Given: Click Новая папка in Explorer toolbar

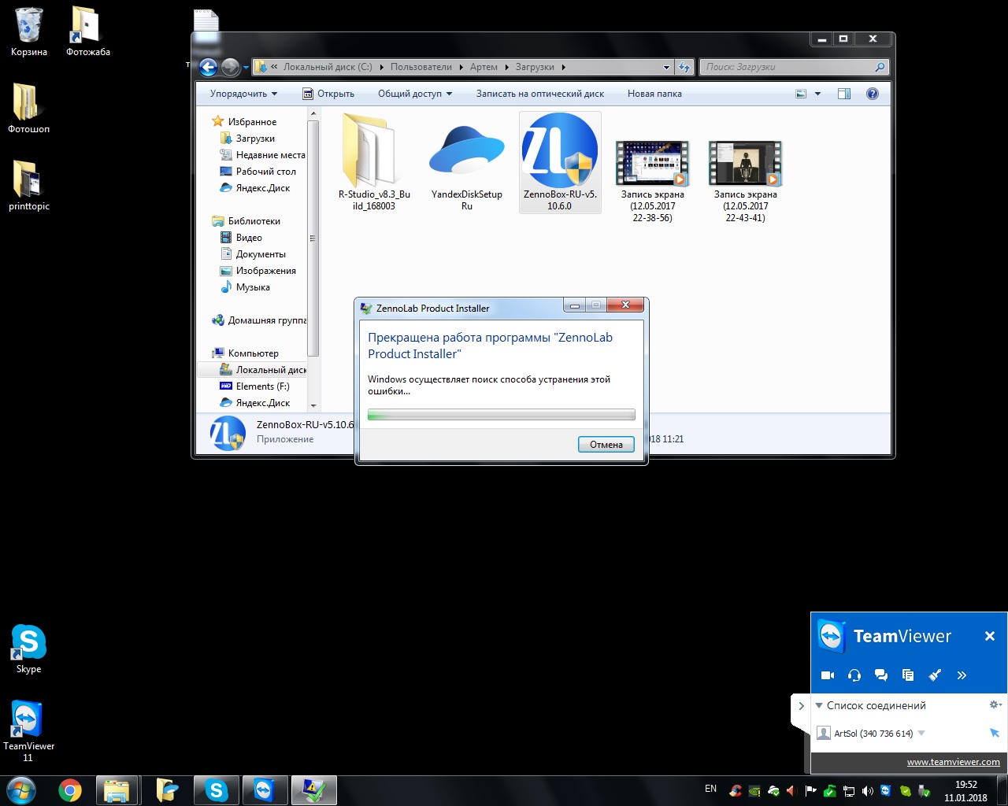Looking at the screenshot, I should [x=654, y=94].
